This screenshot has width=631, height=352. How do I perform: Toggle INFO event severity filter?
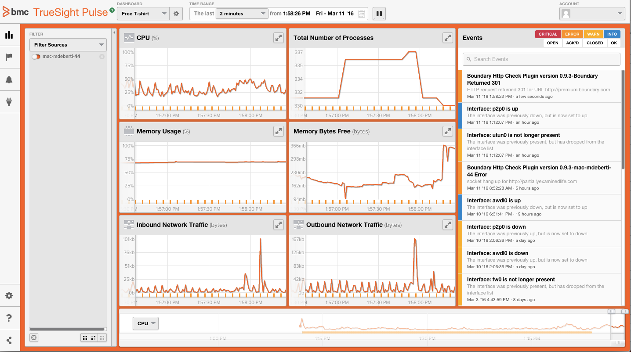pos(612,34)
